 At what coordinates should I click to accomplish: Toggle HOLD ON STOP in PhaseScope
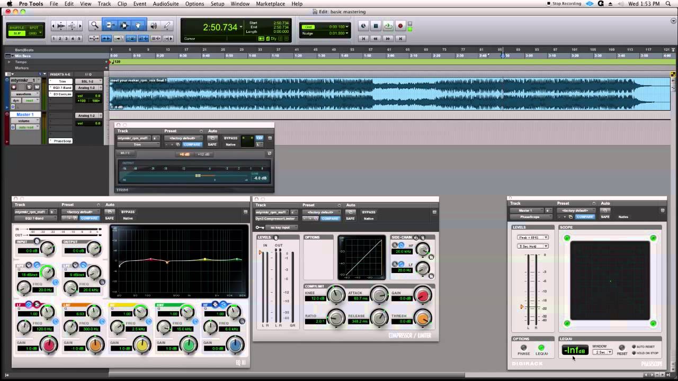[x=634, y=353]
